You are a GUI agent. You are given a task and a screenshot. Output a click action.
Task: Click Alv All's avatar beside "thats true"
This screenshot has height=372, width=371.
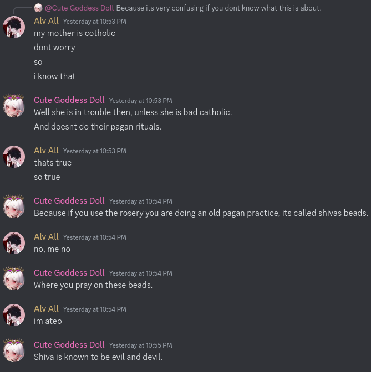(x=14, y=157)
